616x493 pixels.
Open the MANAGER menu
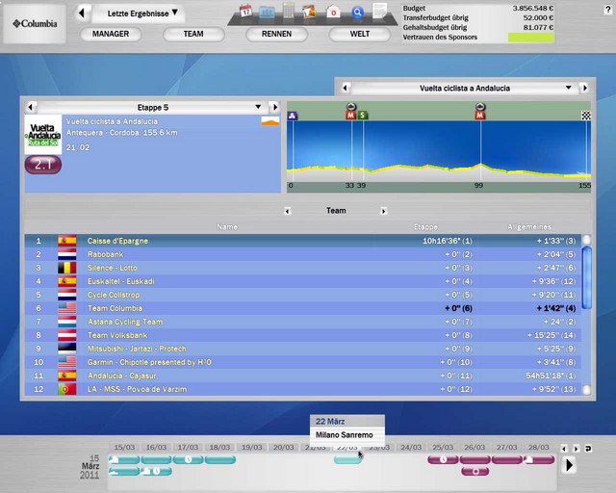point(111,34)
